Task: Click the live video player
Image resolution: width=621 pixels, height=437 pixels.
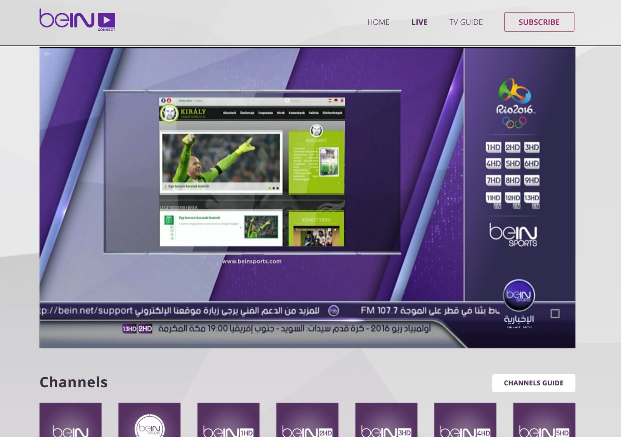Action: point(307,198)
